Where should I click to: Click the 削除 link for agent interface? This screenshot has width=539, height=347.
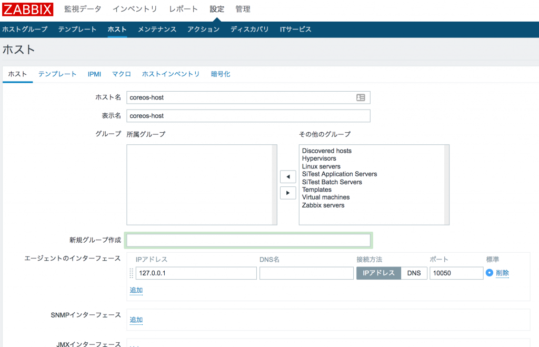502,273
